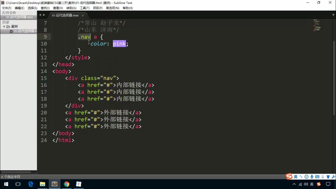Click the sidebar horizontal scrollbar
Viewport: 336px width, 189px height.
point(16,172)
